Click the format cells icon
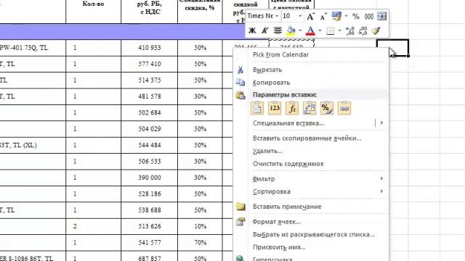This screenshot has height=261, width=465. click(x=240, y=221)
